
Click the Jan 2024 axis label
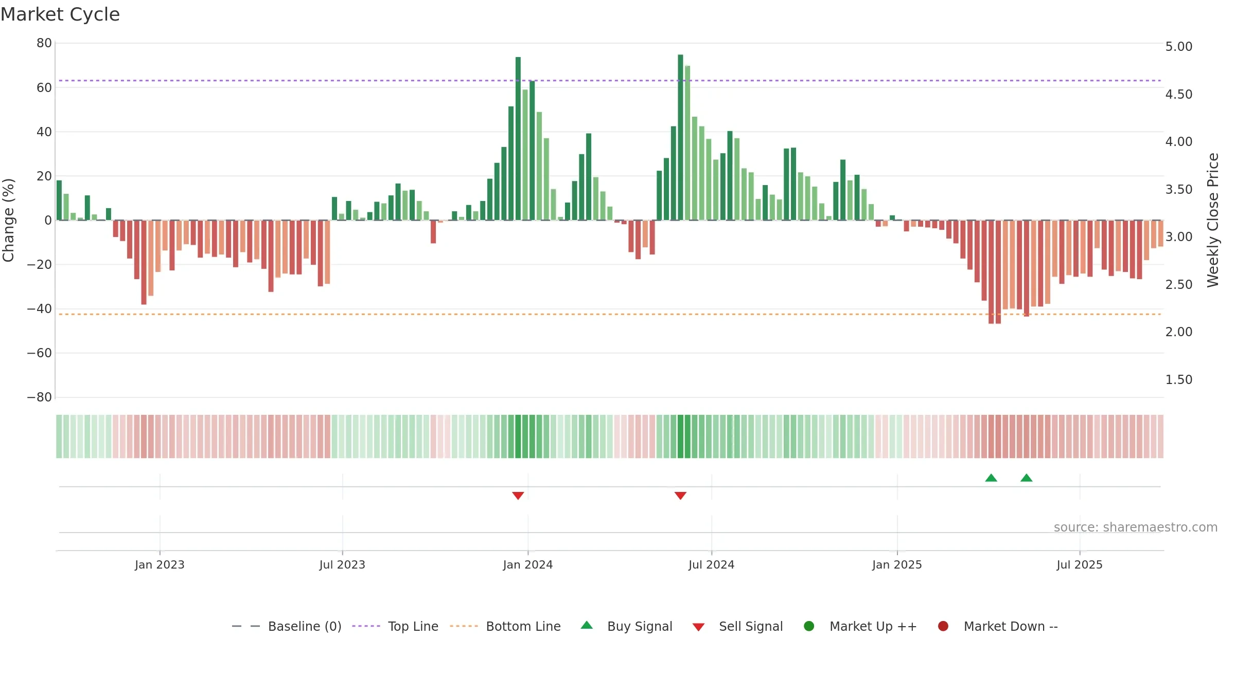coord(528,564)
